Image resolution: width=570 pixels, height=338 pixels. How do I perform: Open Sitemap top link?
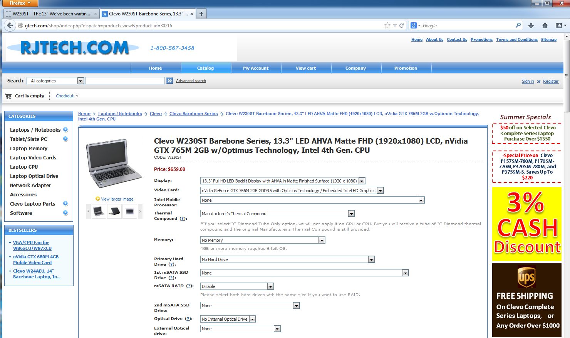[x=549, y=40]
